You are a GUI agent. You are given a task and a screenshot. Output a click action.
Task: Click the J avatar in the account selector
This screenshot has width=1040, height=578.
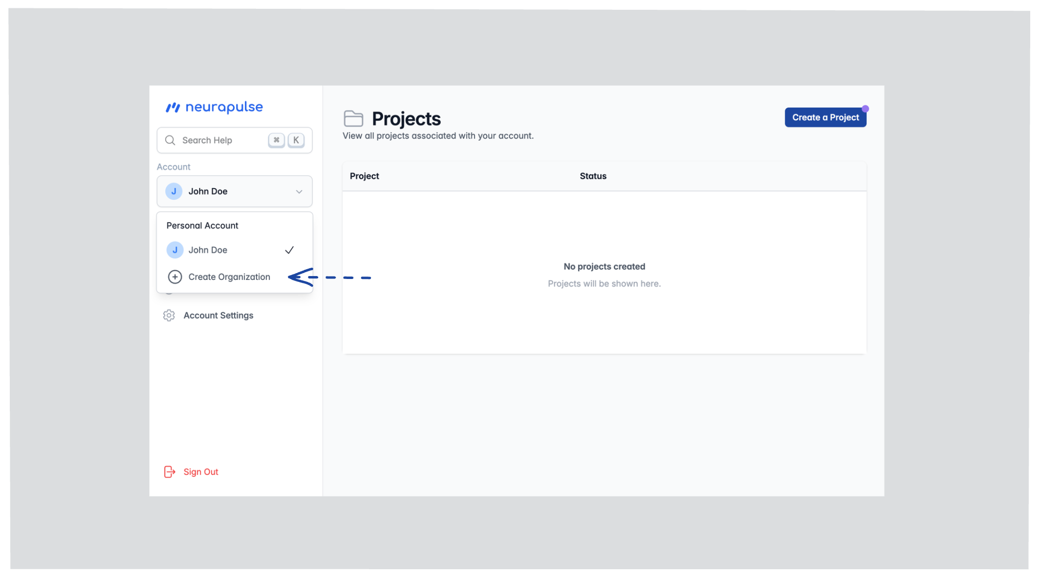pos(174,192)
